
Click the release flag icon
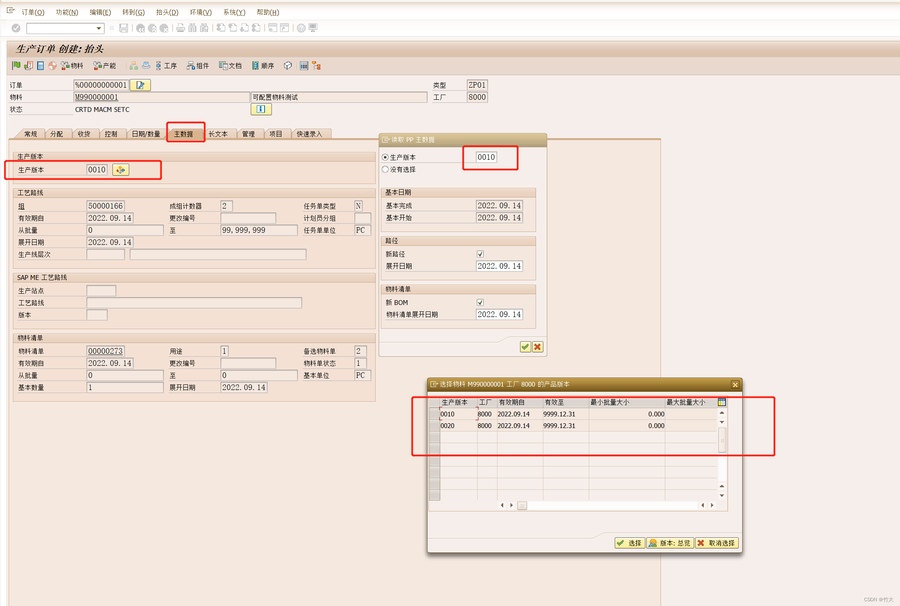pos(16,66)
